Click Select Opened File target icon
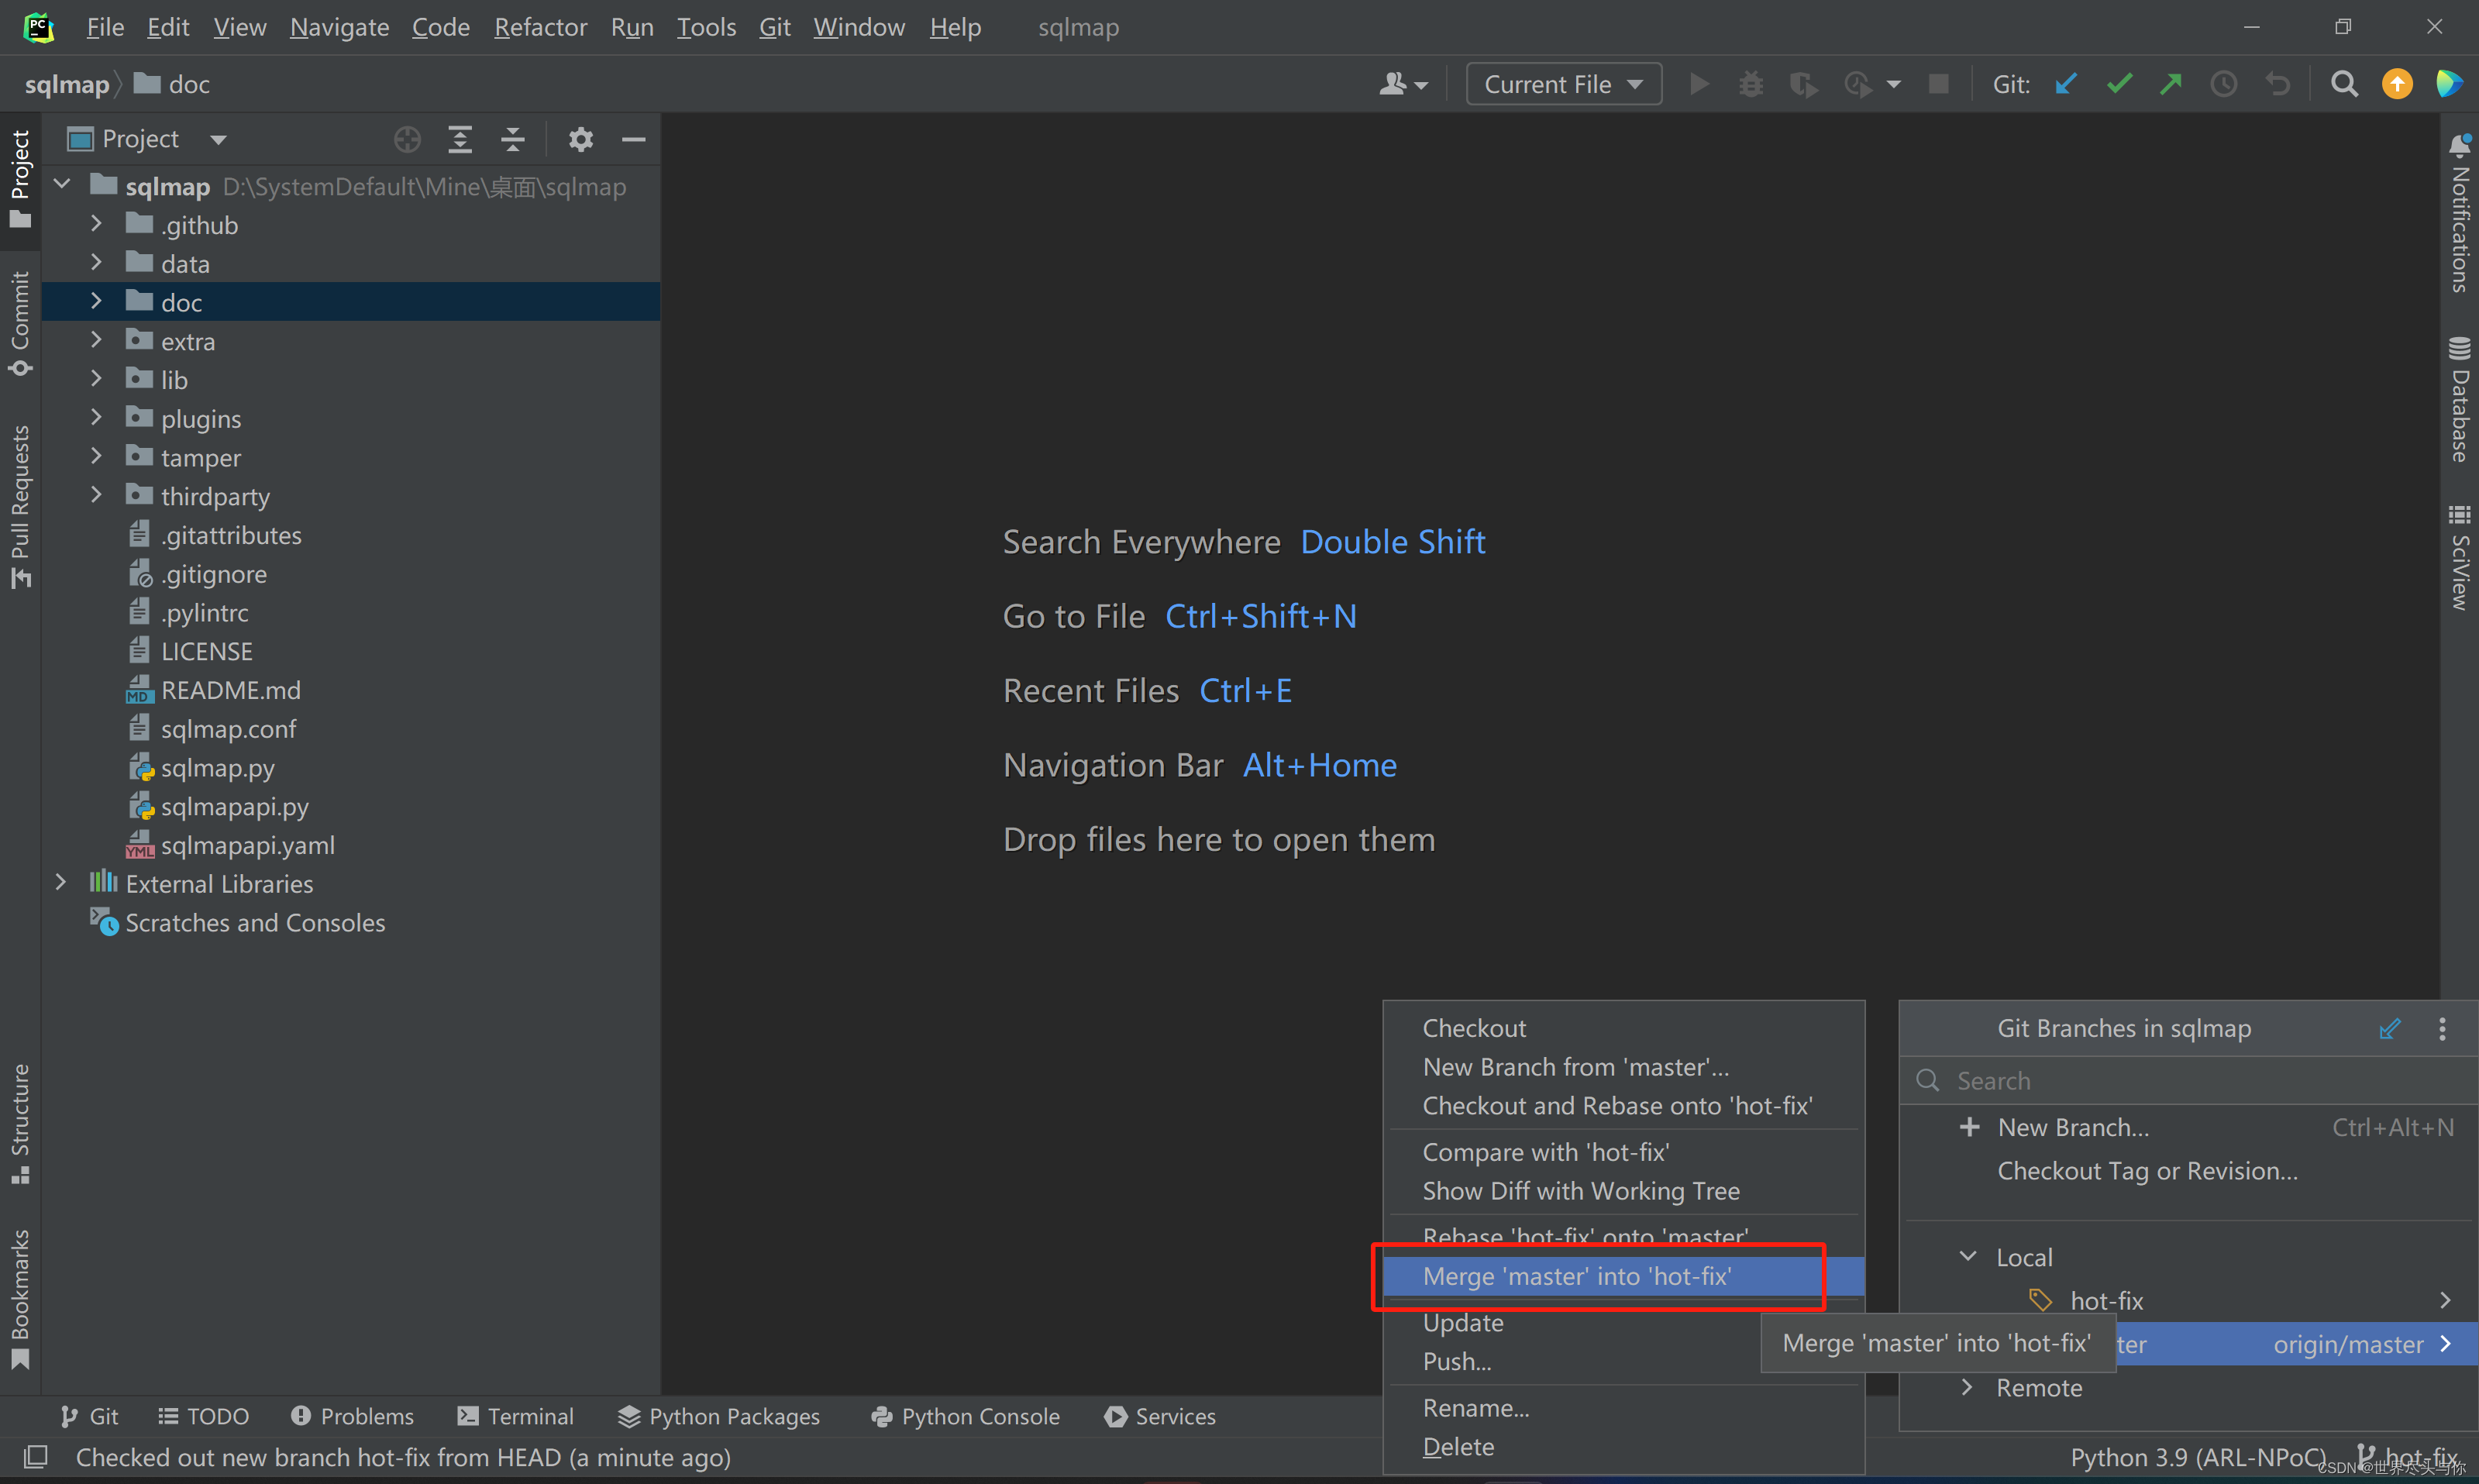 pos(407,139)
